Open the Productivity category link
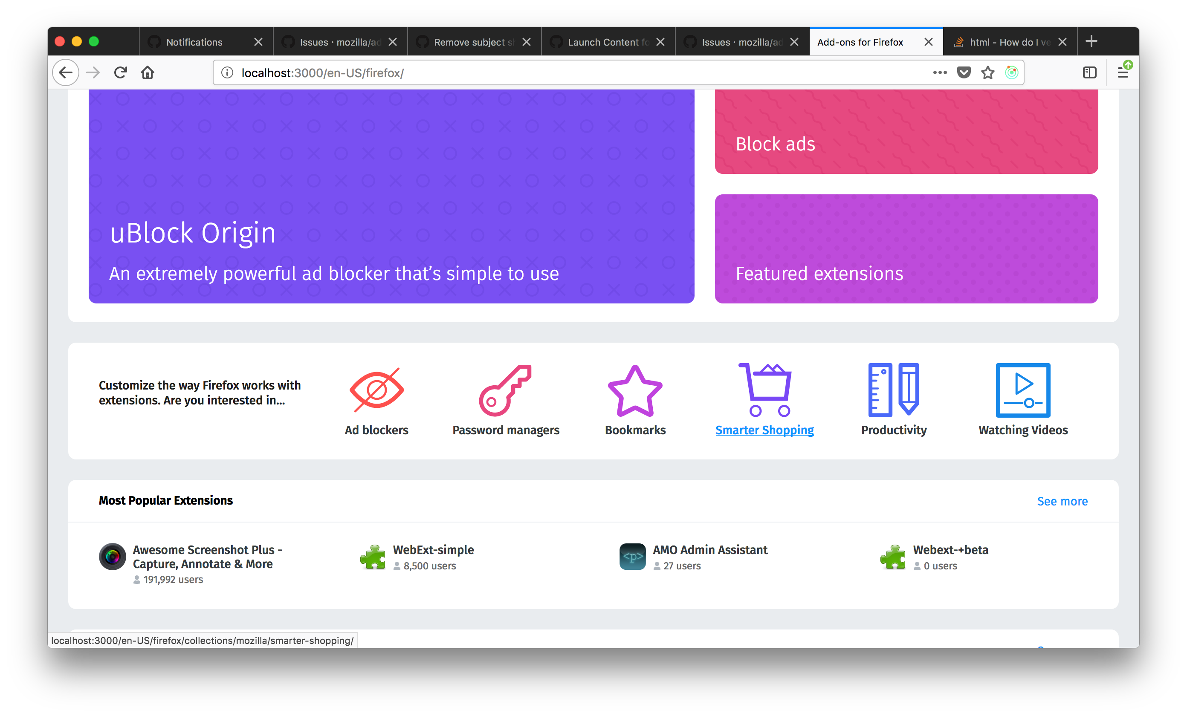1187x716 pixels. click(894, 430)
